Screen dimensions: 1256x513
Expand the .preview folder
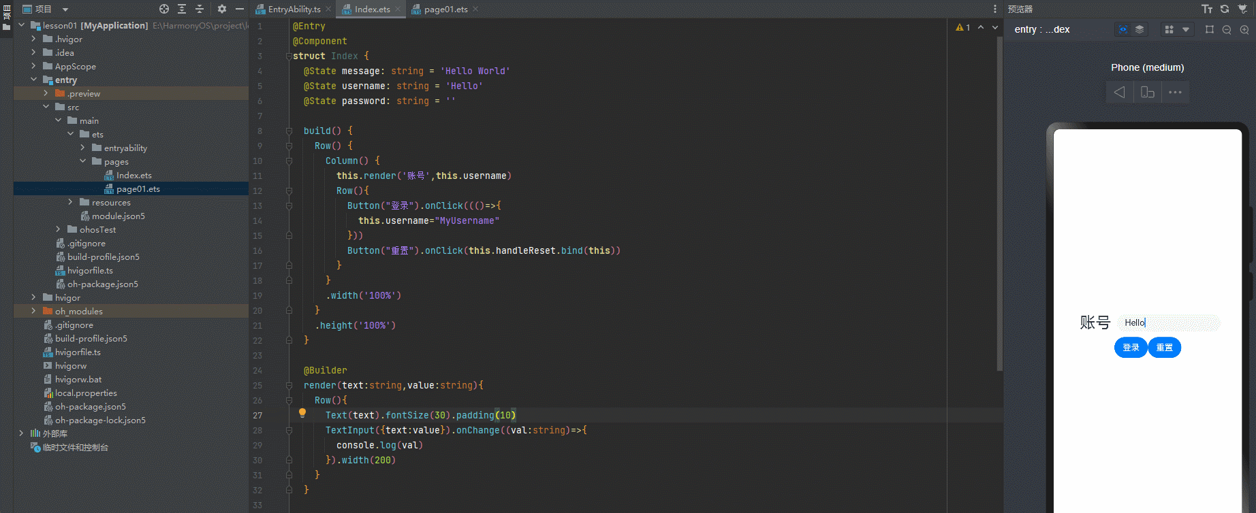pos(46,93)
